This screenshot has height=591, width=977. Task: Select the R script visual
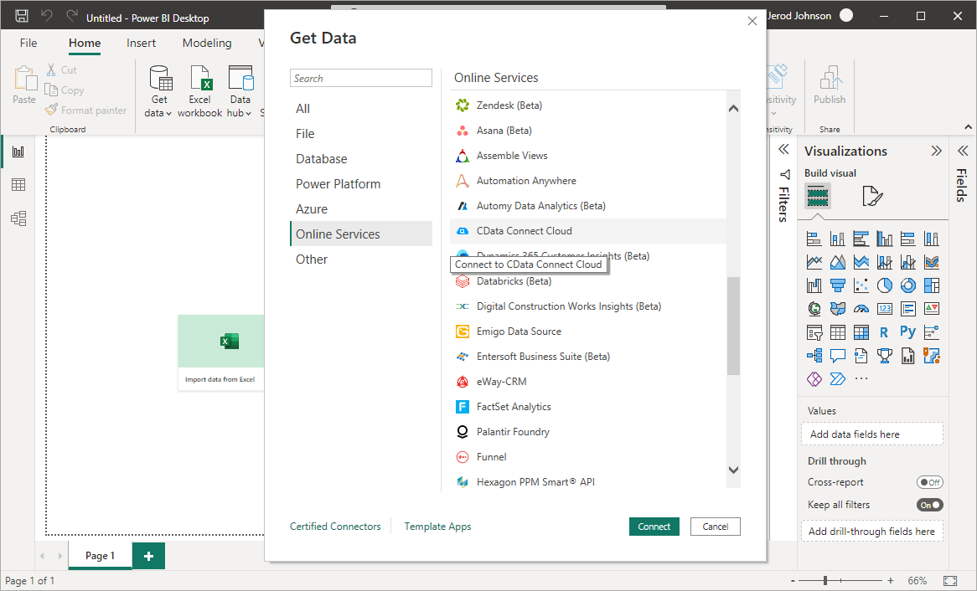point(884,331)
